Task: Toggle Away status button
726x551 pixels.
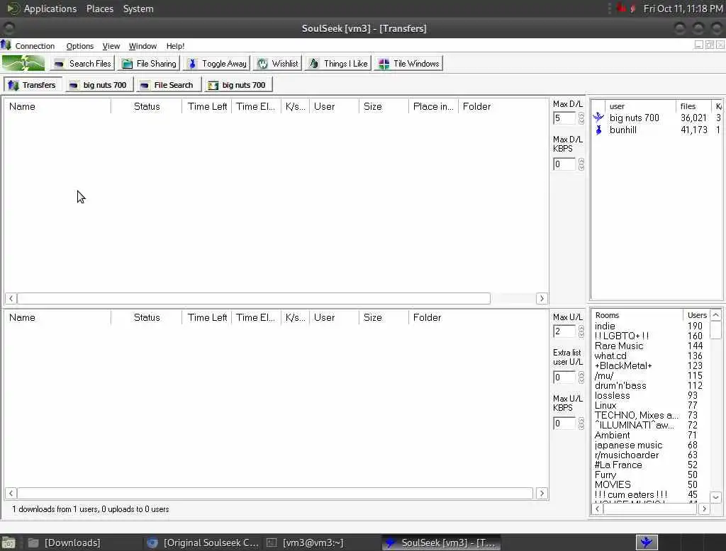Action: (217, 63)
